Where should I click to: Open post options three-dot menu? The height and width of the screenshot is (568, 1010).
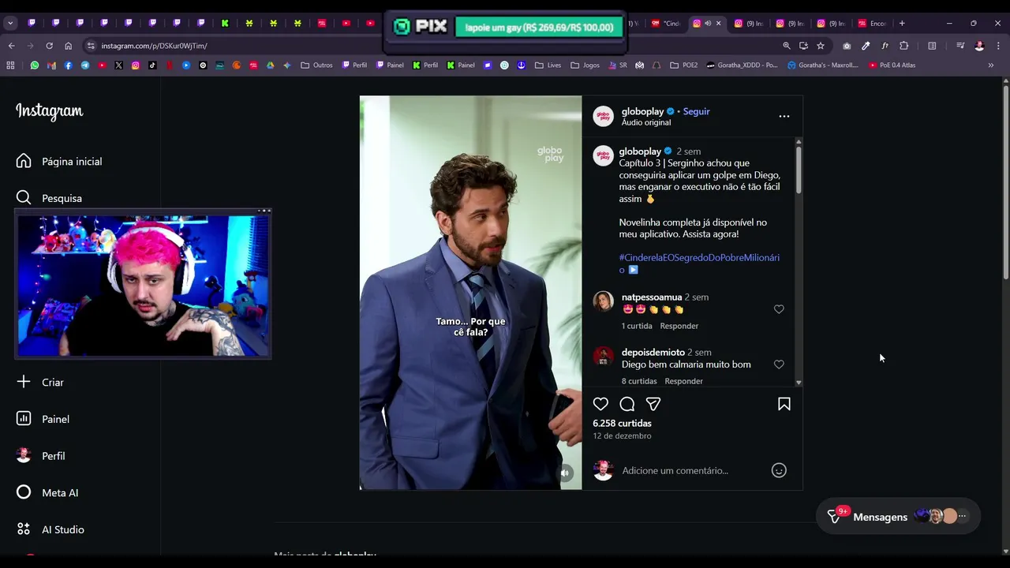pyautogui.click(x=784, y=116)
